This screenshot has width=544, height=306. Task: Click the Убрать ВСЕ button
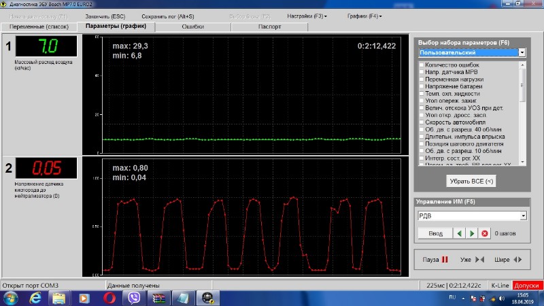coord(471,181)
